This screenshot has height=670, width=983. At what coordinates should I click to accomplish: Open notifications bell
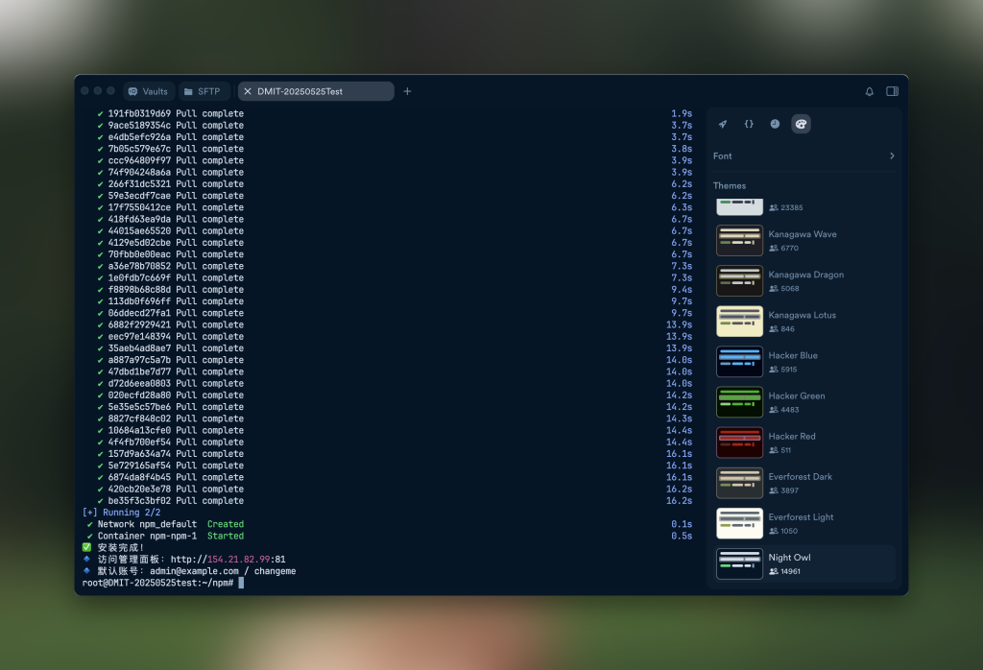click(870, 91)
